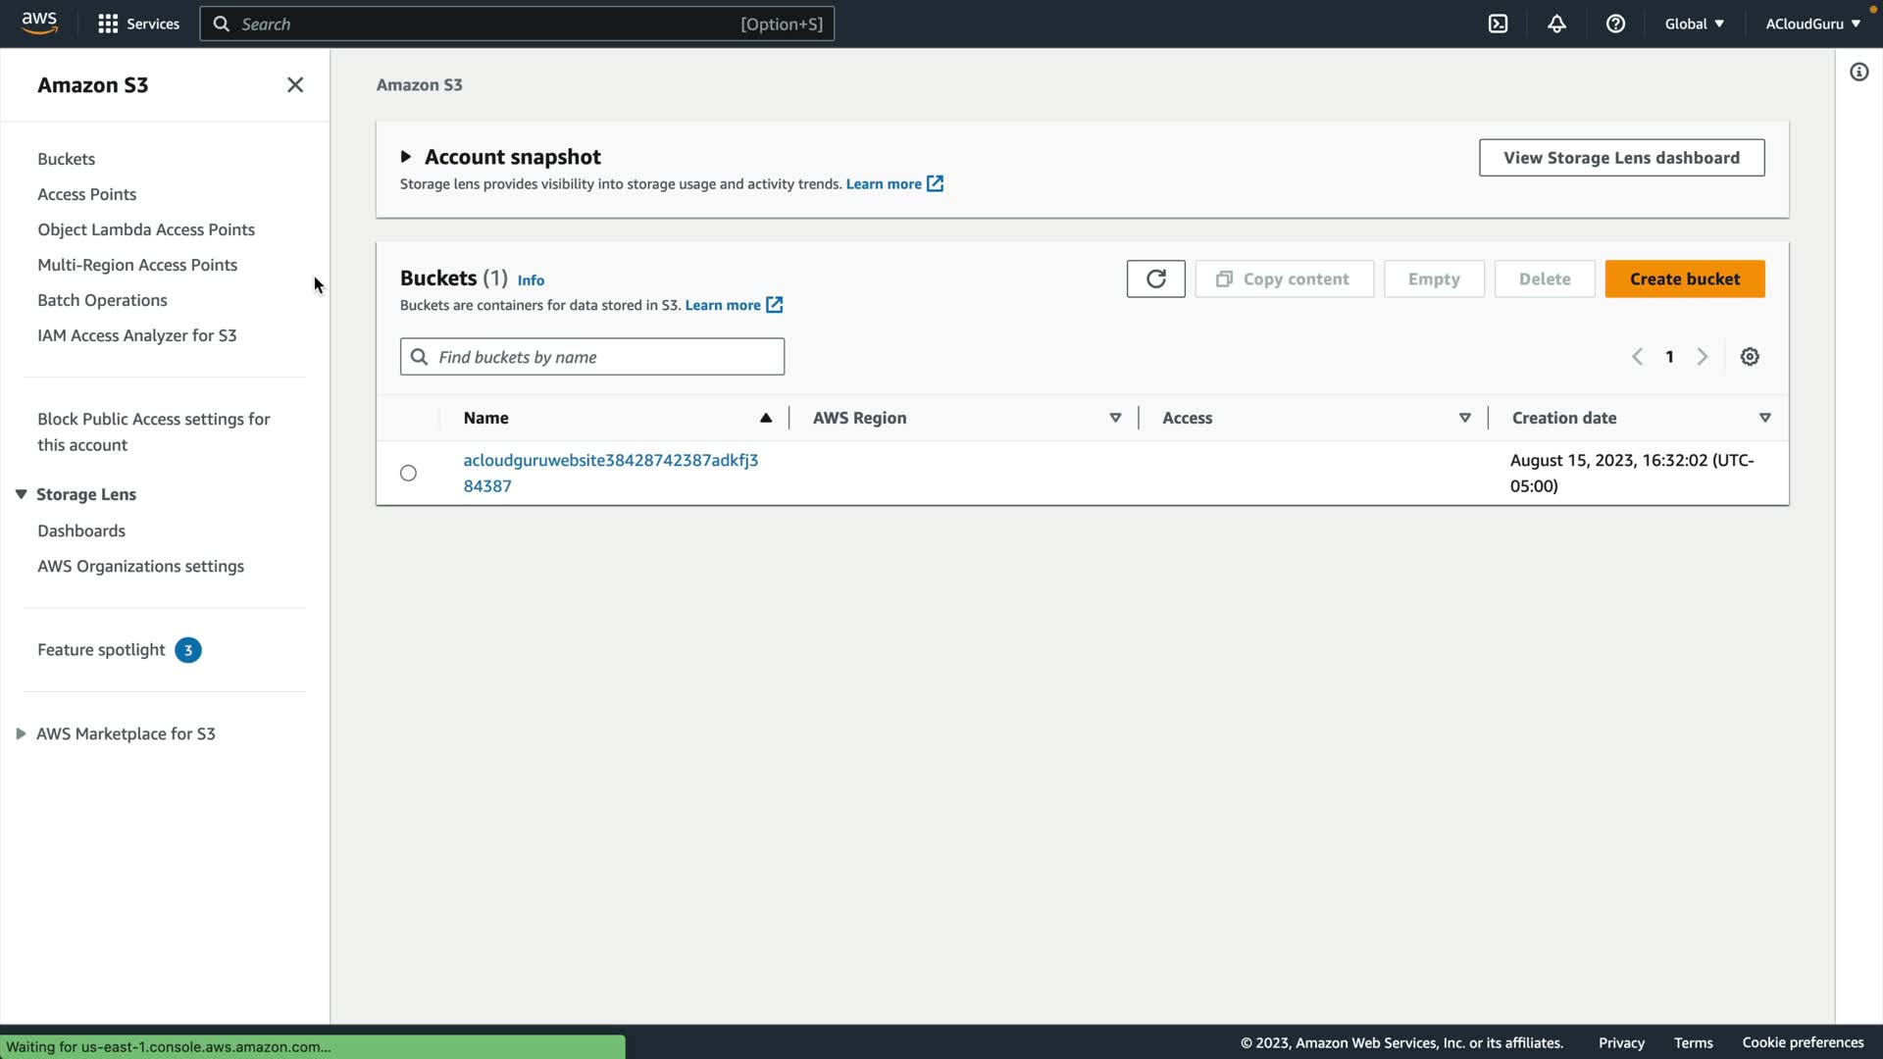Screen dimensions: 1883x1059
Task: Open bucket table preferences gear
Action: [x=1750, y=357]
